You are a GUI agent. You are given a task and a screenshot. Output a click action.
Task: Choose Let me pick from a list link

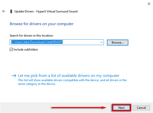click(69, 76)
